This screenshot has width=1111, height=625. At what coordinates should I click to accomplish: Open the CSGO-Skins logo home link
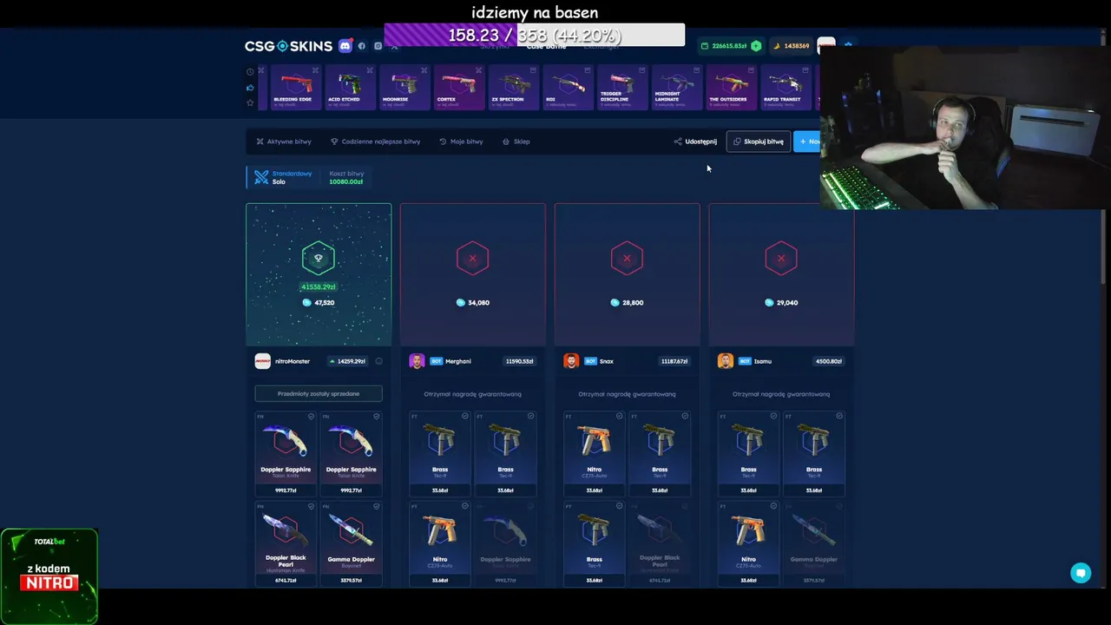pyautogui.click(x=288, y=46)
